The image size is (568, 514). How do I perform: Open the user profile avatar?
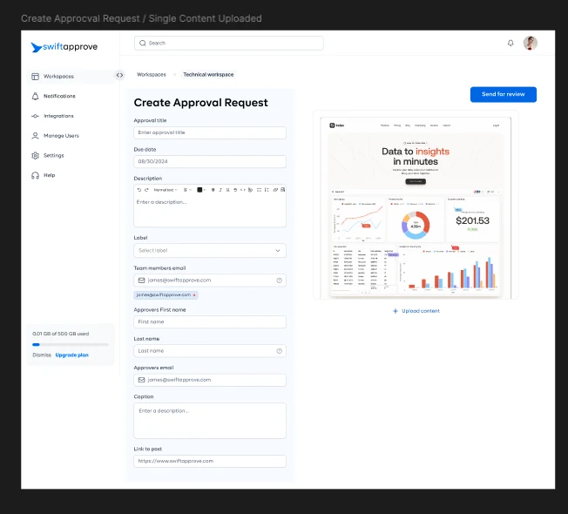(530, 43)
